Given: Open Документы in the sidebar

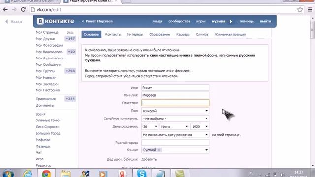Looking at the screenshot, I should (45, 105).
